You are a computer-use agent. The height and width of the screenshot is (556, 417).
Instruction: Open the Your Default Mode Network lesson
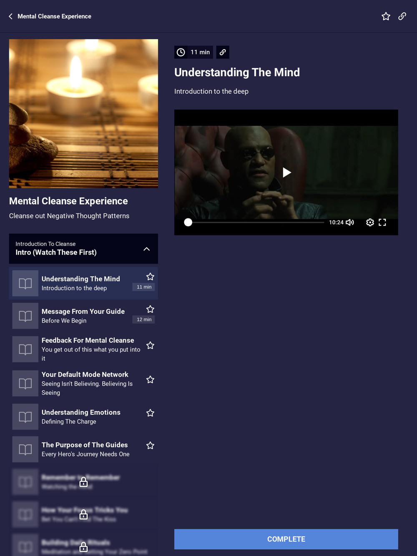coord(83,383)
